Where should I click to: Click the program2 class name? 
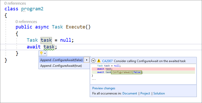pos(32,9)
